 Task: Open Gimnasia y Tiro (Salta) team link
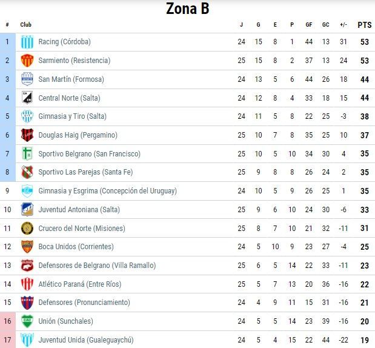click(72, 116)
